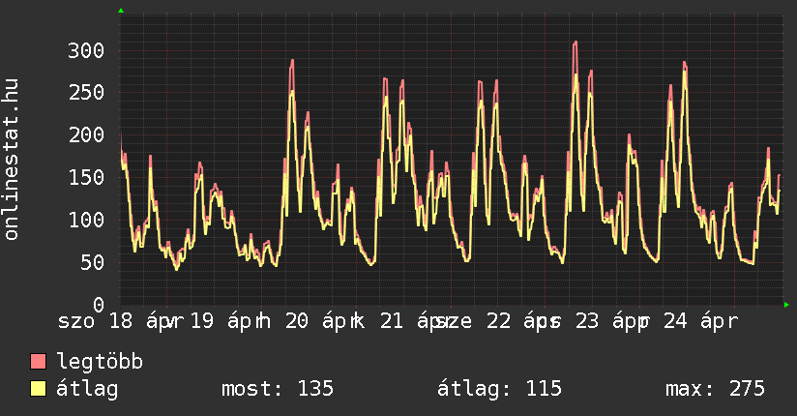The width and height of the screenshot is (797, 416).
Task: Click the 'max: 275' statistic
Action: (715, 390)
